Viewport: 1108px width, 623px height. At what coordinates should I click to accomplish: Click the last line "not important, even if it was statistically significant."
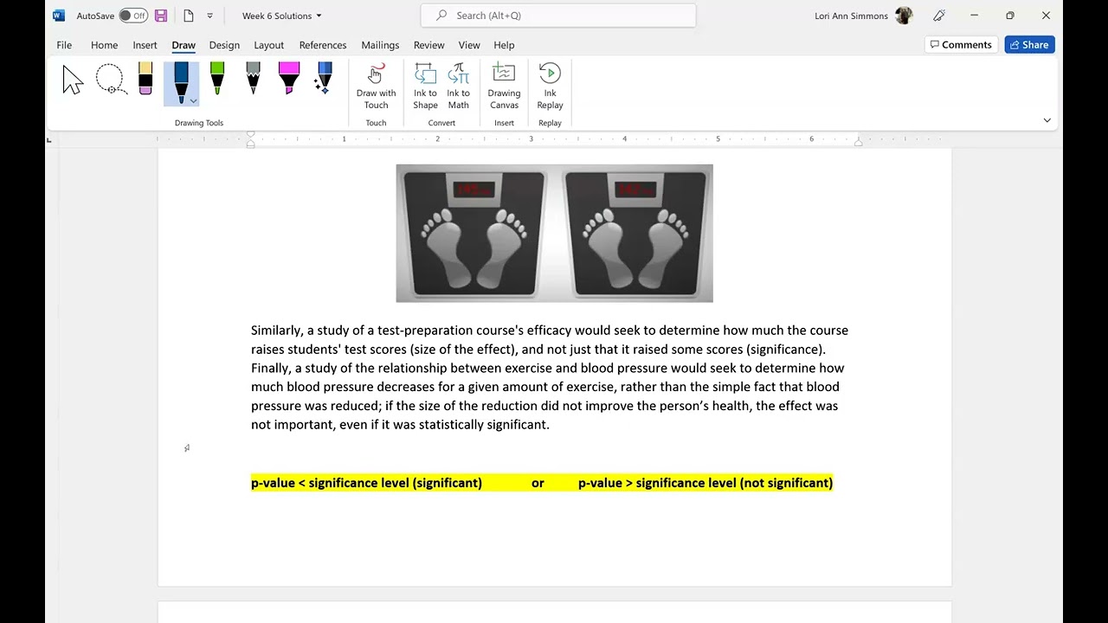pos(400,425)
